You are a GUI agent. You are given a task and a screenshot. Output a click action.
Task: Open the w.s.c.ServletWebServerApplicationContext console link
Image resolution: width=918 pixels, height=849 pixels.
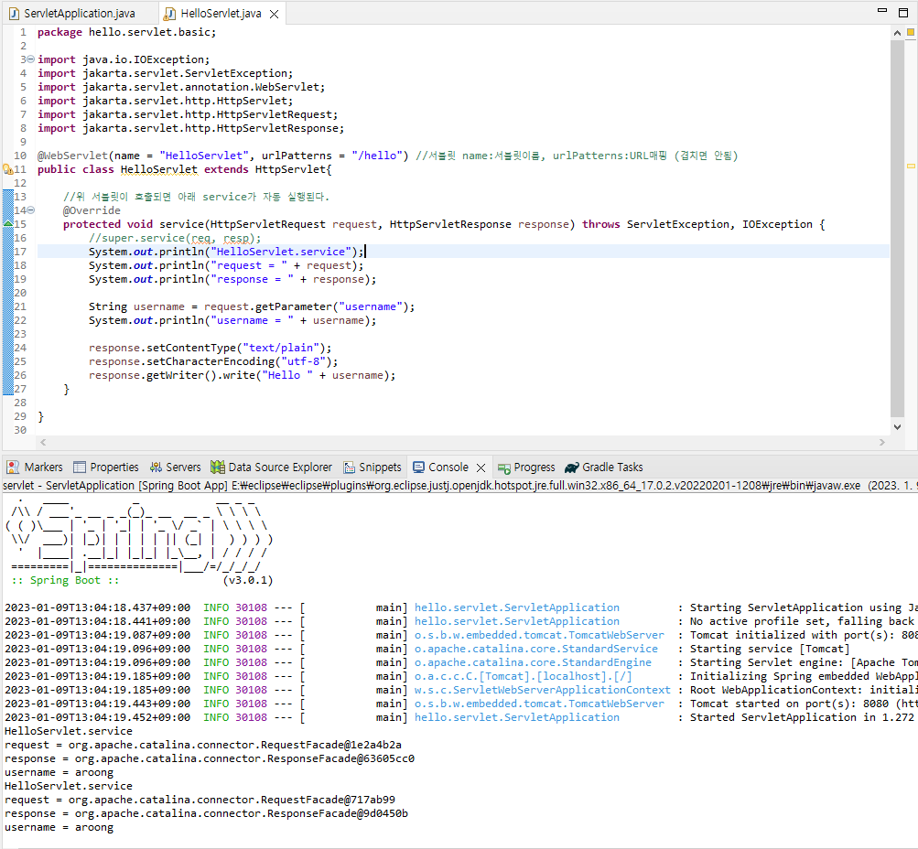543,690
